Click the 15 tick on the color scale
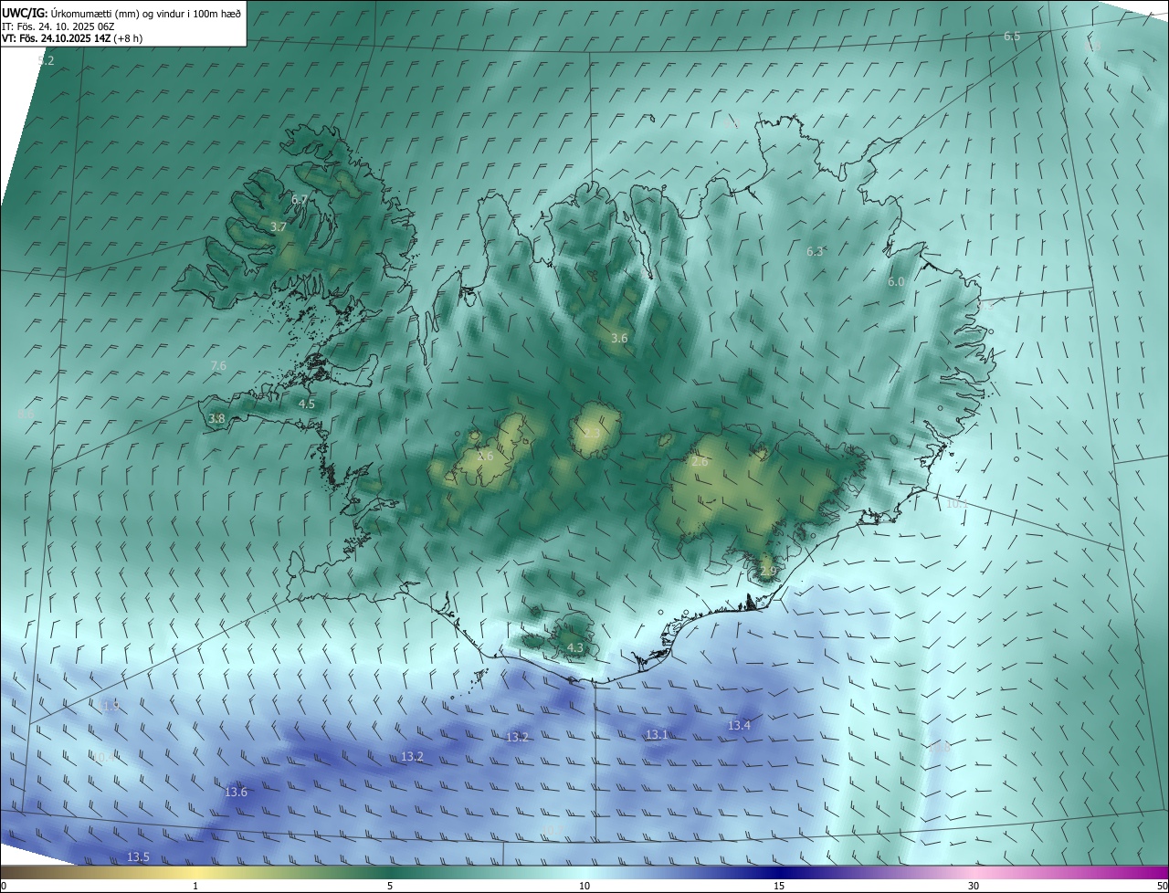The width and height of the screenshot is (1169, 893). click(779, 886)
